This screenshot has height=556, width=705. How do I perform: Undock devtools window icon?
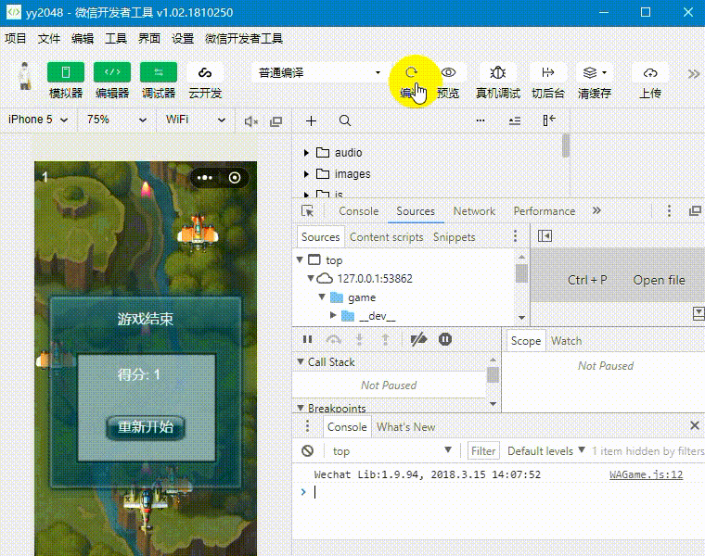click(695, 210)
